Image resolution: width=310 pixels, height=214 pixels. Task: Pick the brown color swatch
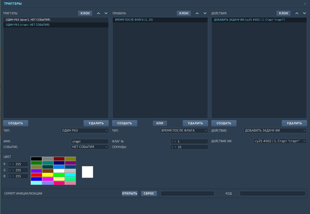tap(48, 171)
